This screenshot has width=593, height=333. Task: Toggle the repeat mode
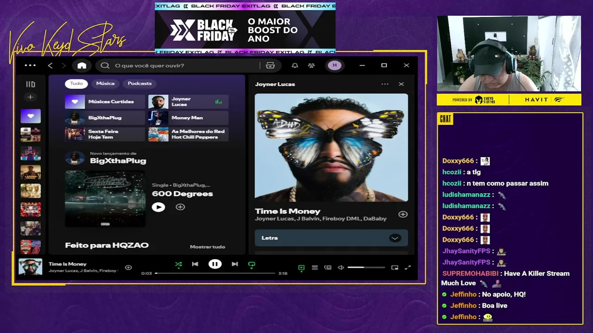click(x=252, y=265)
